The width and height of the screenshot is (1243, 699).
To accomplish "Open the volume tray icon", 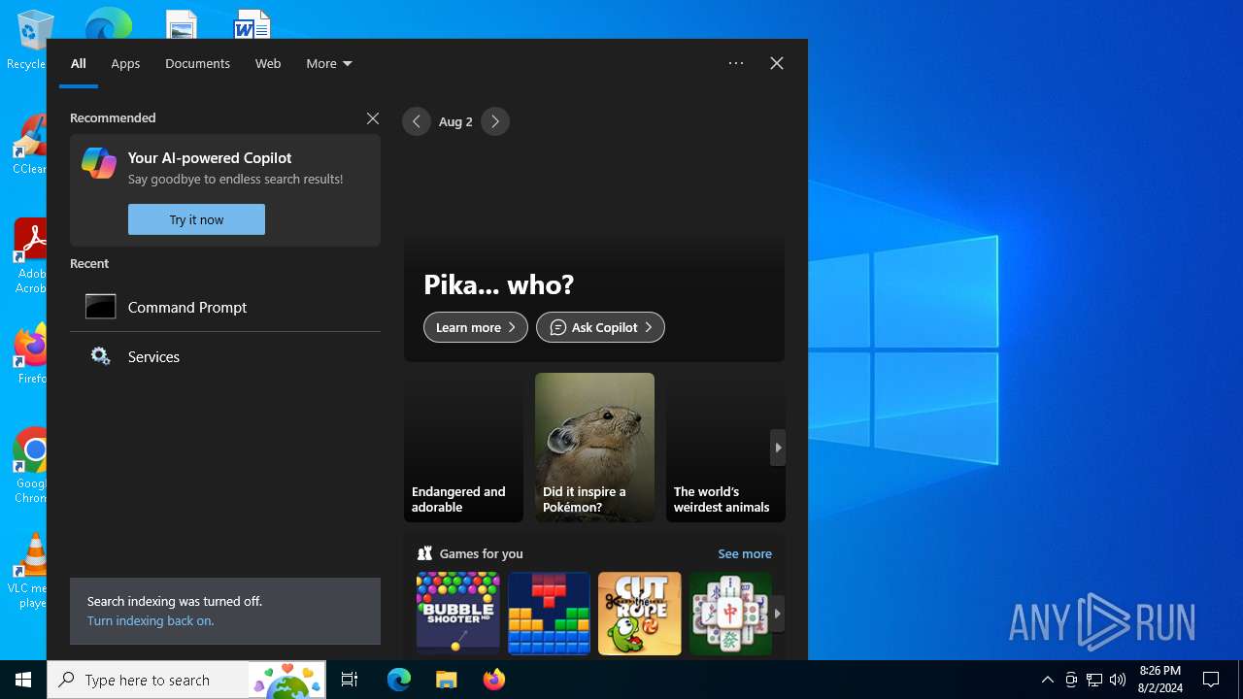I will pos(1118,680).
